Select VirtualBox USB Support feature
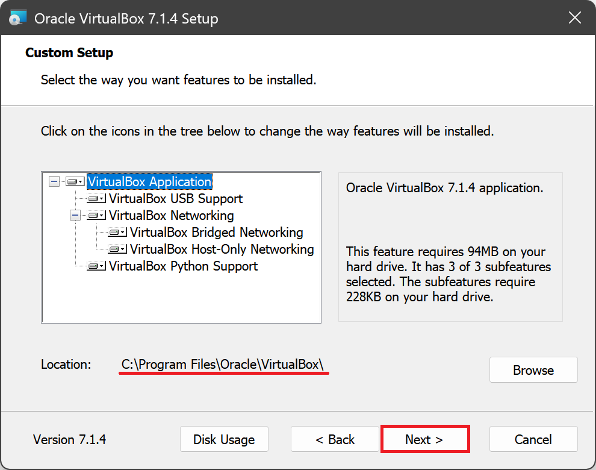596x470 pixels. [x=176, y=198]
